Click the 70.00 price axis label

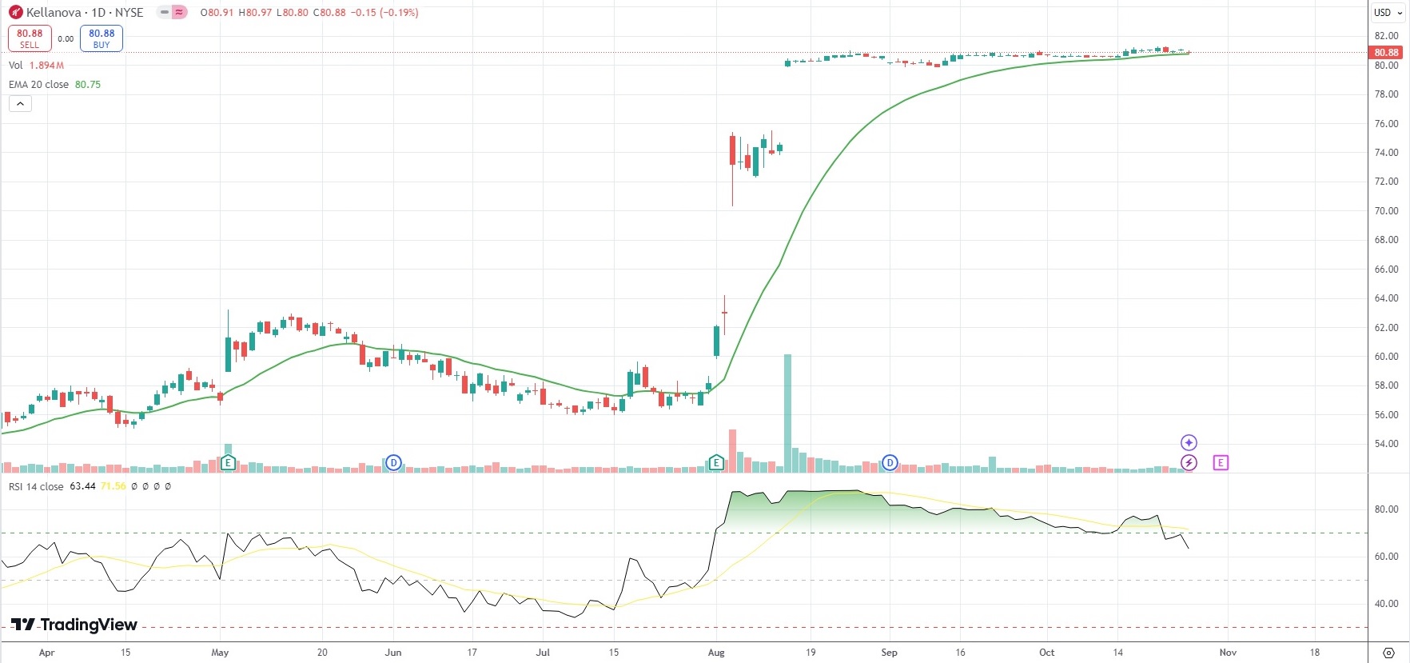pos(1386,211)
